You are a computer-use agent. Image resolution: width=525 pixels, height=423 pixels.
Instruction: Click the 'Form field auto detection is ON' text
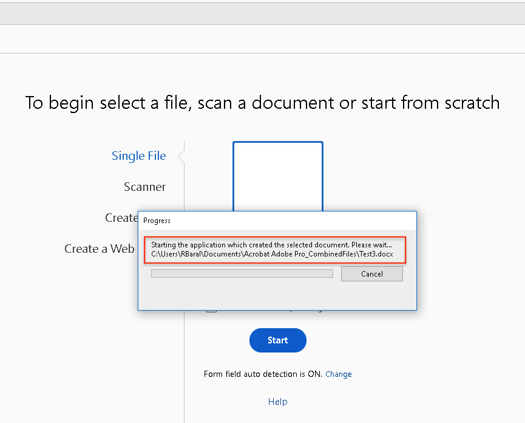tap(263, 374)
